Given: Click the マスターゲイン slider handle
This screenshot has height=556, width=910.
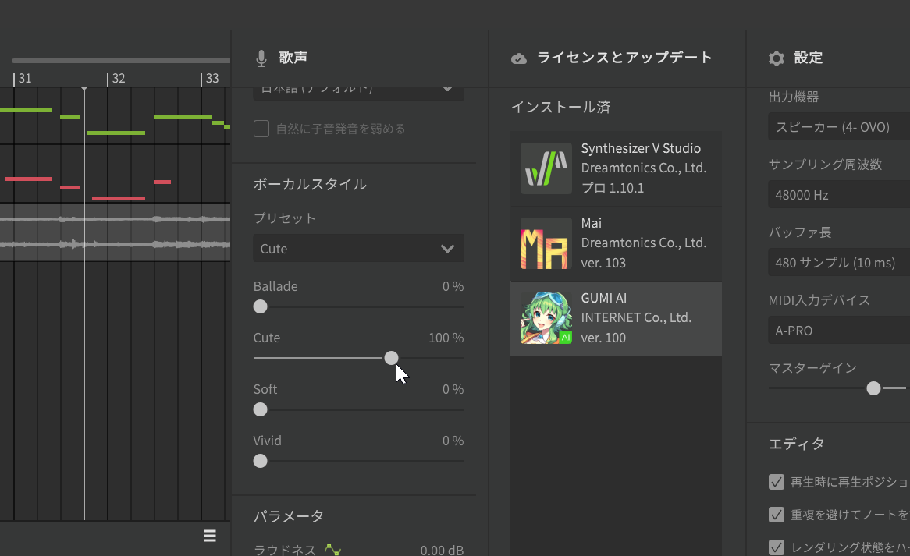Looking at the screenshot, I should tap(873, 388).
